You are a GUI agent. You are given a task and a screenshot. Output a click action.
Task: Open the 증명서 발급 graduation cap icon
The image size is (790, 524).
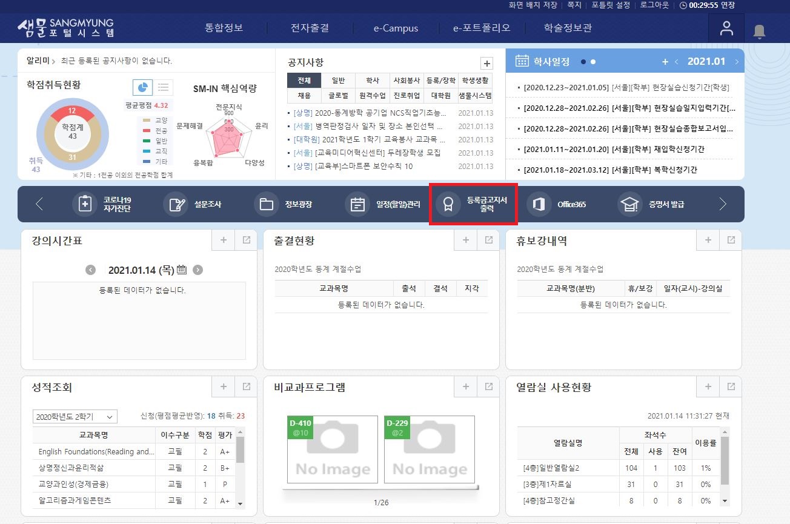(x=629, y=204)
